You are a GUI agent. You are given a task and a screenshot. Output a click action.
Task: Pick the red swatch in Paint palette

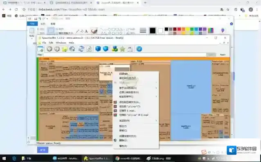179,29
